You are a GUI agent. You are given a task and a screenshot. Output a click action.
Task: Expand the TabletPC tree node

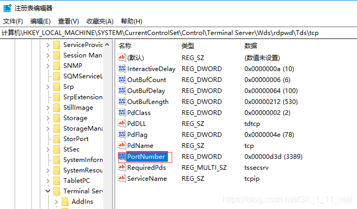(48, 181)
